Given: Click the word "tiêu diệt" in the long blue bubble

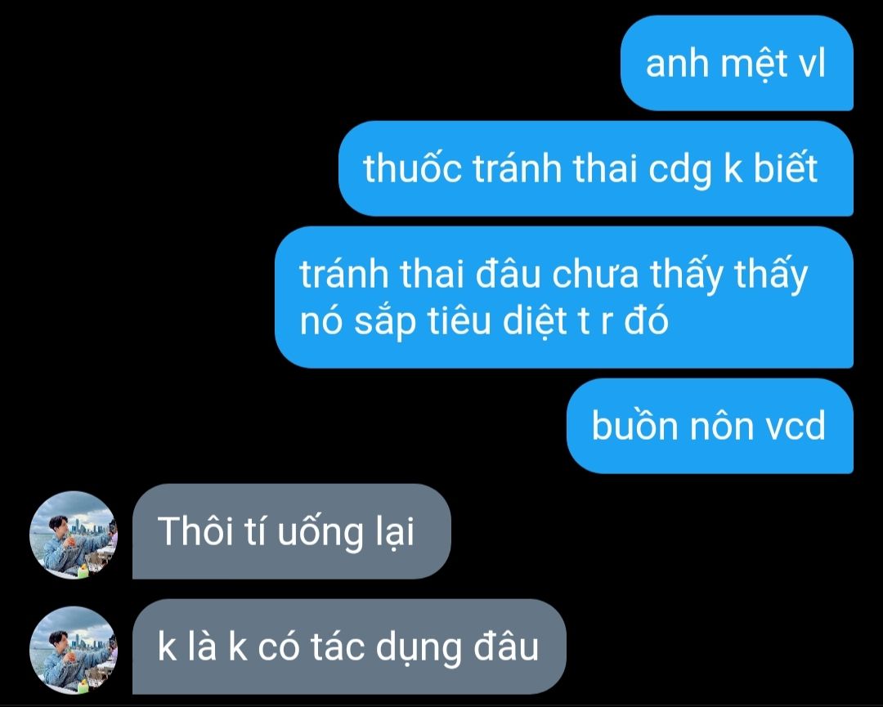Looking at the screenshot, I should pyautogui.click(x=497, y=323).
